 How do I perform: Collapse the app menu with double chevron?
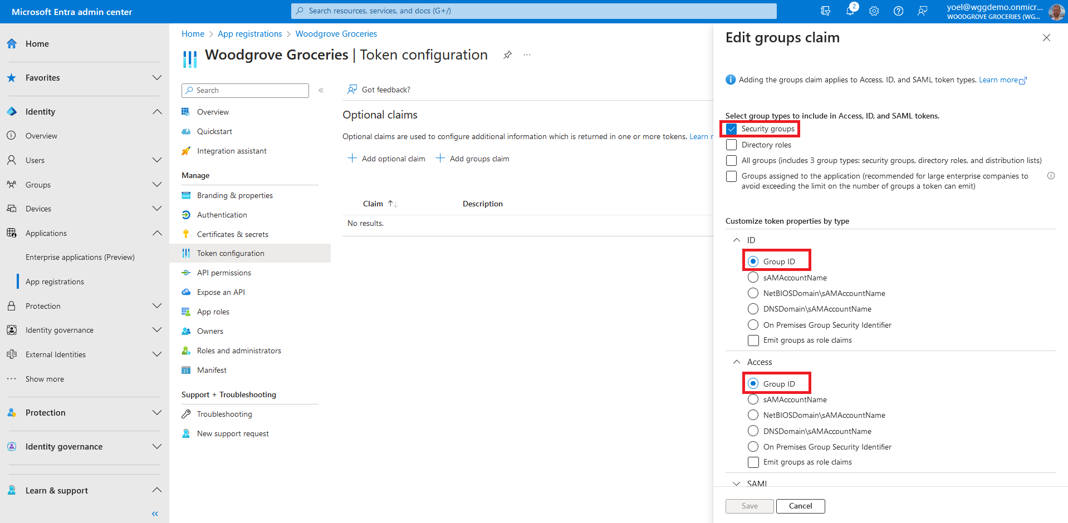[321, 90]
